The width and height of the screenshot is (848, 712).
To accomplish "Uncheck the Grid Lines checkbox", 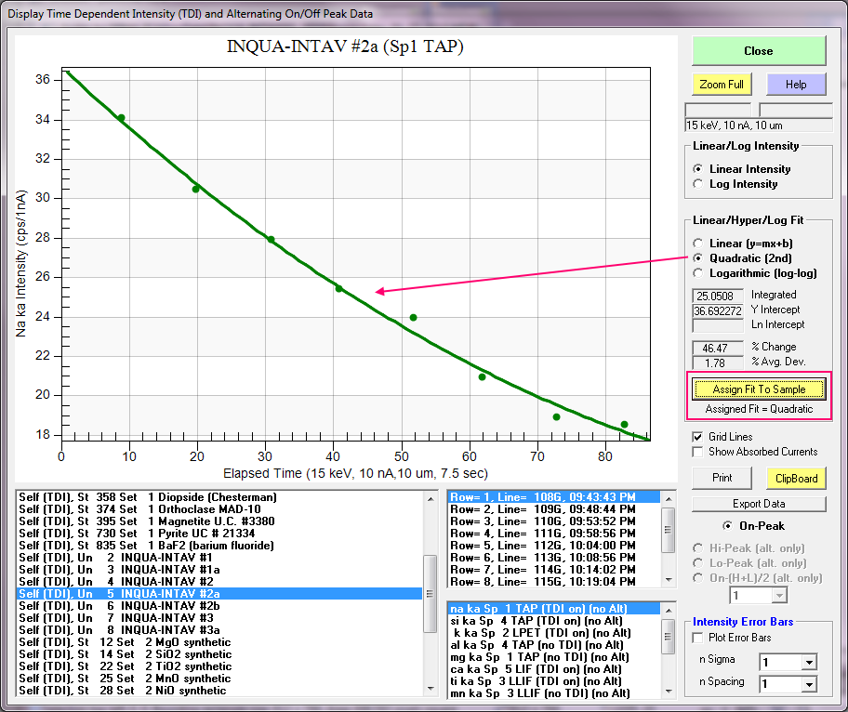I will [698, 437].
